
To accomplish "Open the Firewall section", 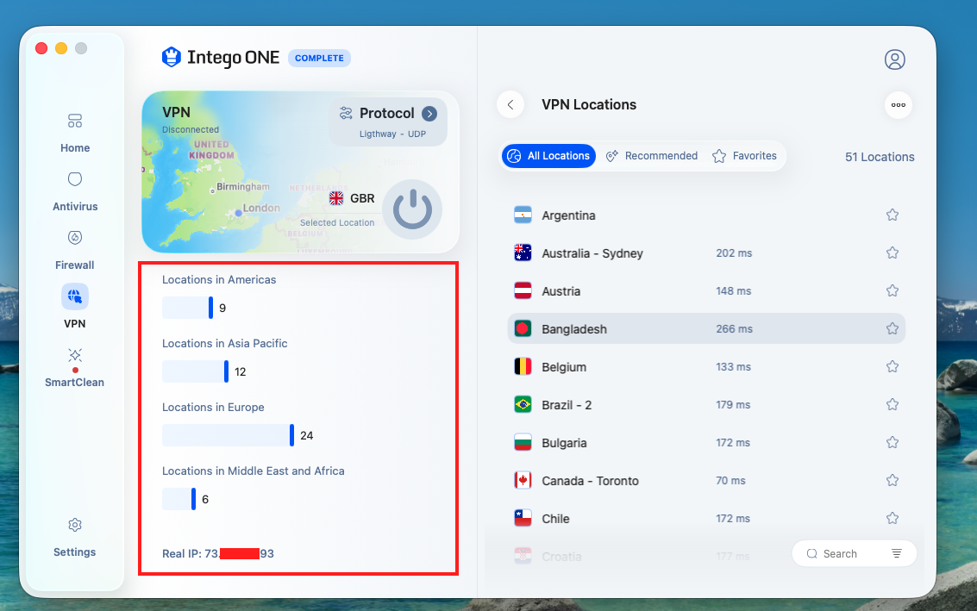I will (75, 251).
